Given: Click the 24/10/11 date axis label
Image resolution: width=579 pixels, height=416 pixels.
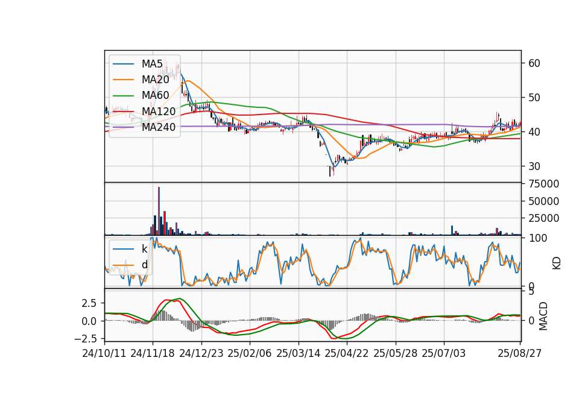Looking at the screenshot, I should [104, 353].
